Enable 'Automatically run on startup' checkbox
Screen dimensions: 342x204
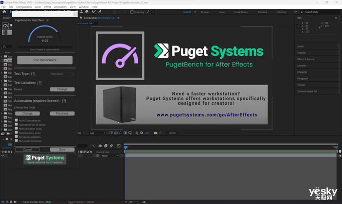[16, 124]
